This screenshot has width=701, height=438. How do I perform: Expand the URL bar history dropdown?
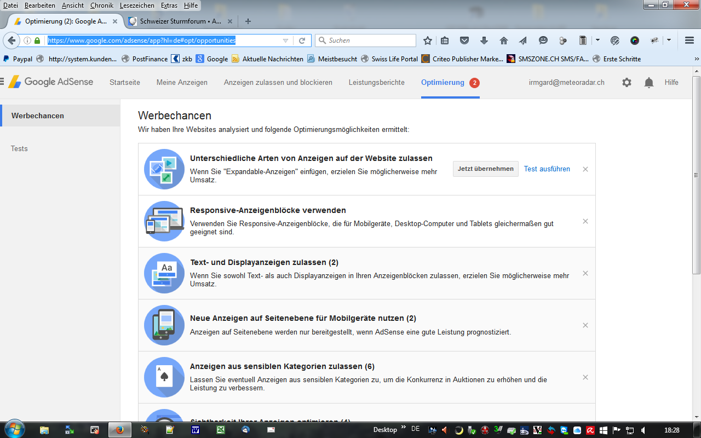click(285, 41)
